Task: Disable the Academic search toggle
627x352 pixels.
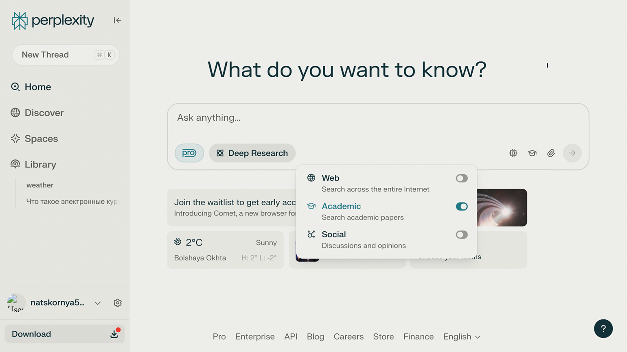Action: tap(461, 206)
